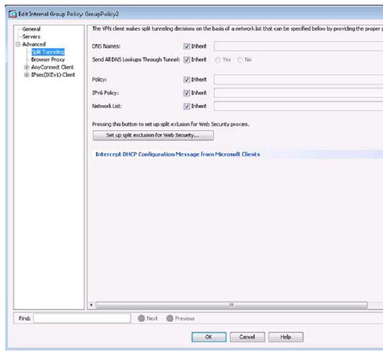The width and height of the screenshot is (383, 352).
Task: Open the Servers tree item
Action: (x=31, y=37)
